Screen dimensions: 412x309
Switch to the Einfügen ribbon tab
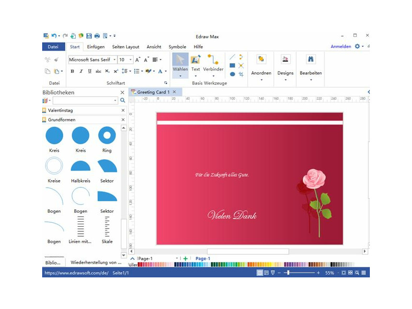pyautogui.click(x=96, y=46)
